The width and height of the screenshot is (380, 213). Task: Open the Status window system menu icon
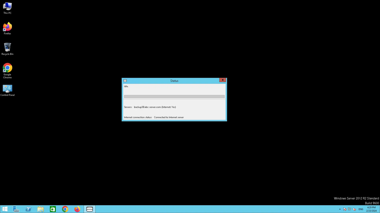125,80
